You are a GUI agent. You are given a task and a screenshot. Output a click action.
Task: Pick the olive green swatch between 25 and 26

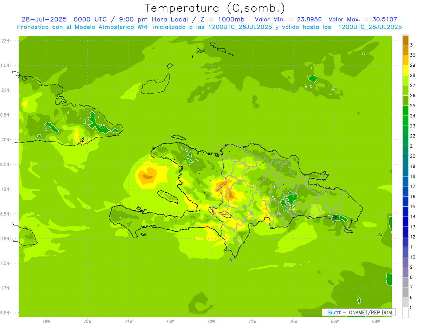pos(405,101)
